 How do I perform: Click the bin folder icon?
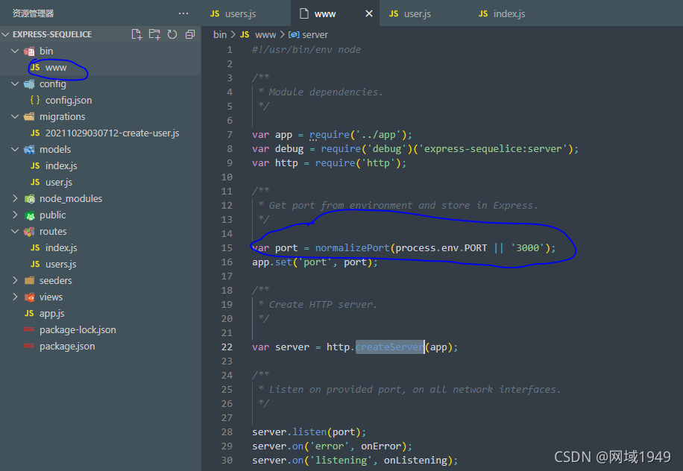coord(29,51)
